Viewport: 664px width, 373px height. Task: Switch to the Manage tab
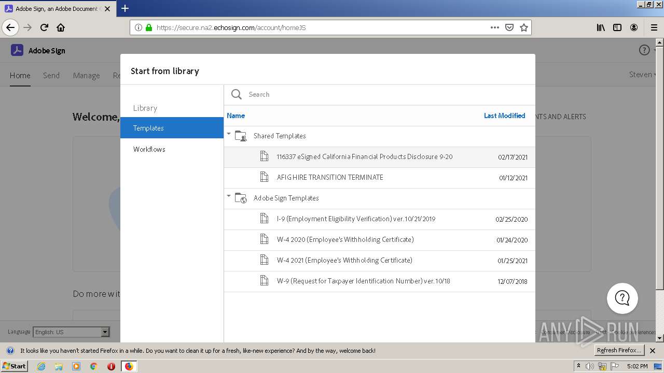tap(86, 76)
